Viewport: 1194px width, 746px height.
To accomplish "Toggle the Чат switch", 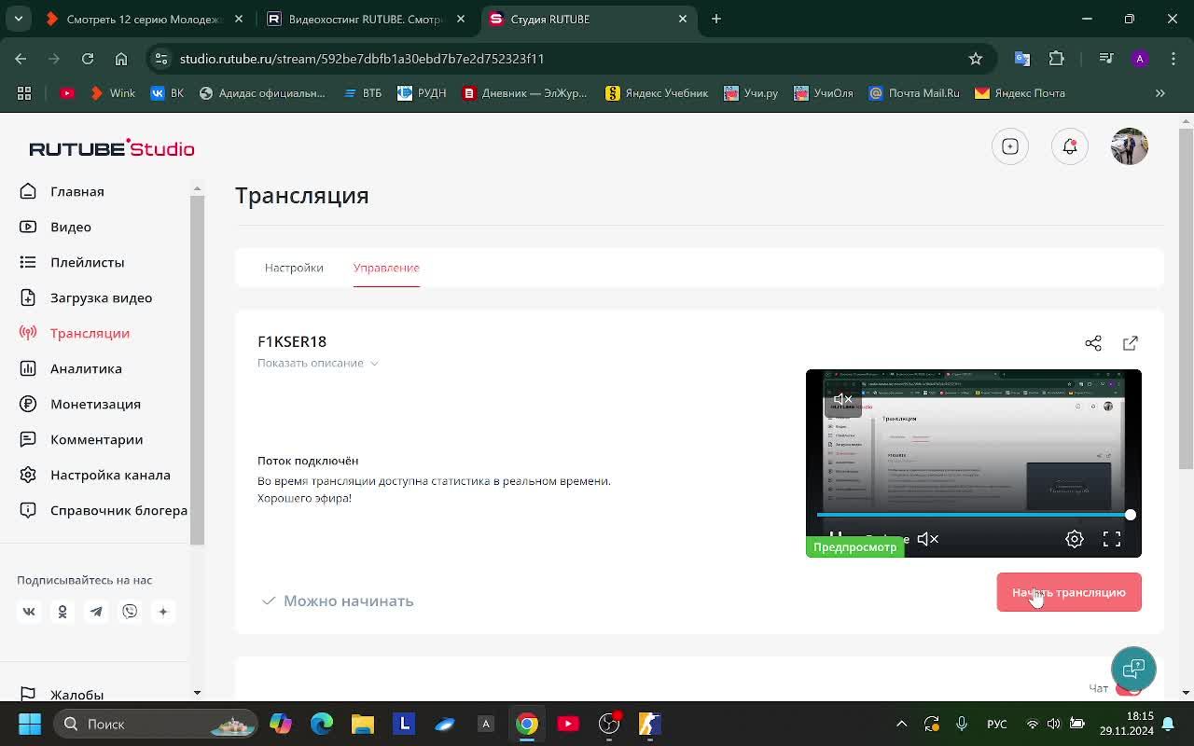I will click(x=1129, y=688).
